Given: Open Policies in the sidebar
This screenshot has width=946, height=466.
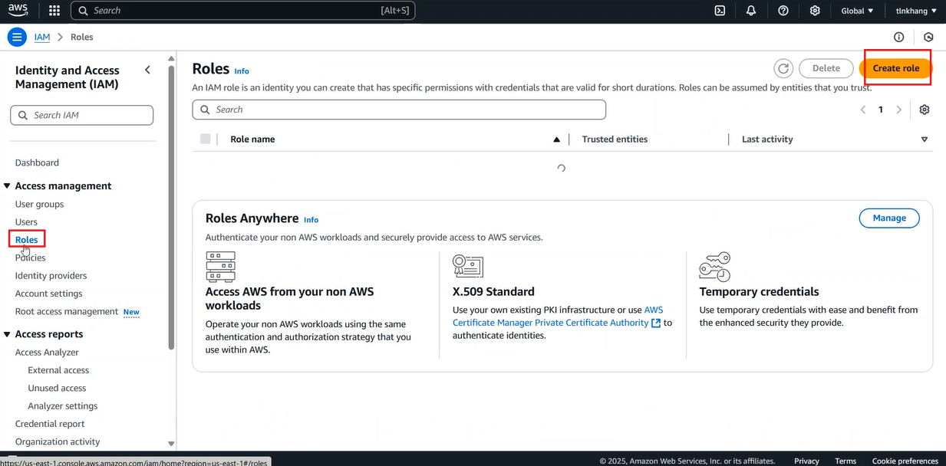Looking at the screenshot, I should pyautogui.click(x=31, y=258).
